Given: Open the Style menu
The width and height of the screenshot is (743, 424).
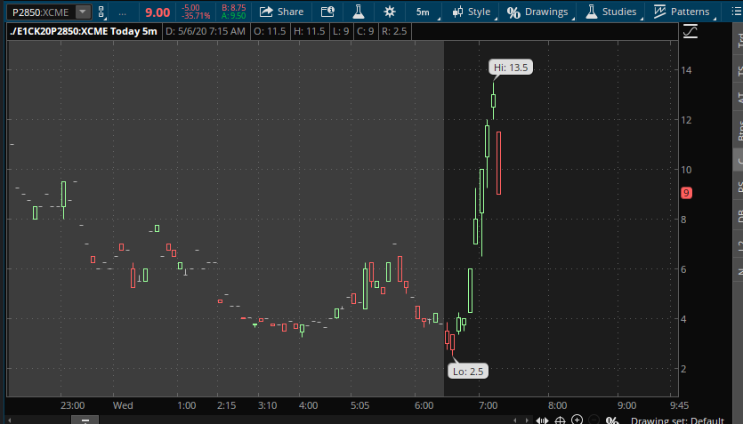Looking at the screenshot, I should (x=472, y=12).
